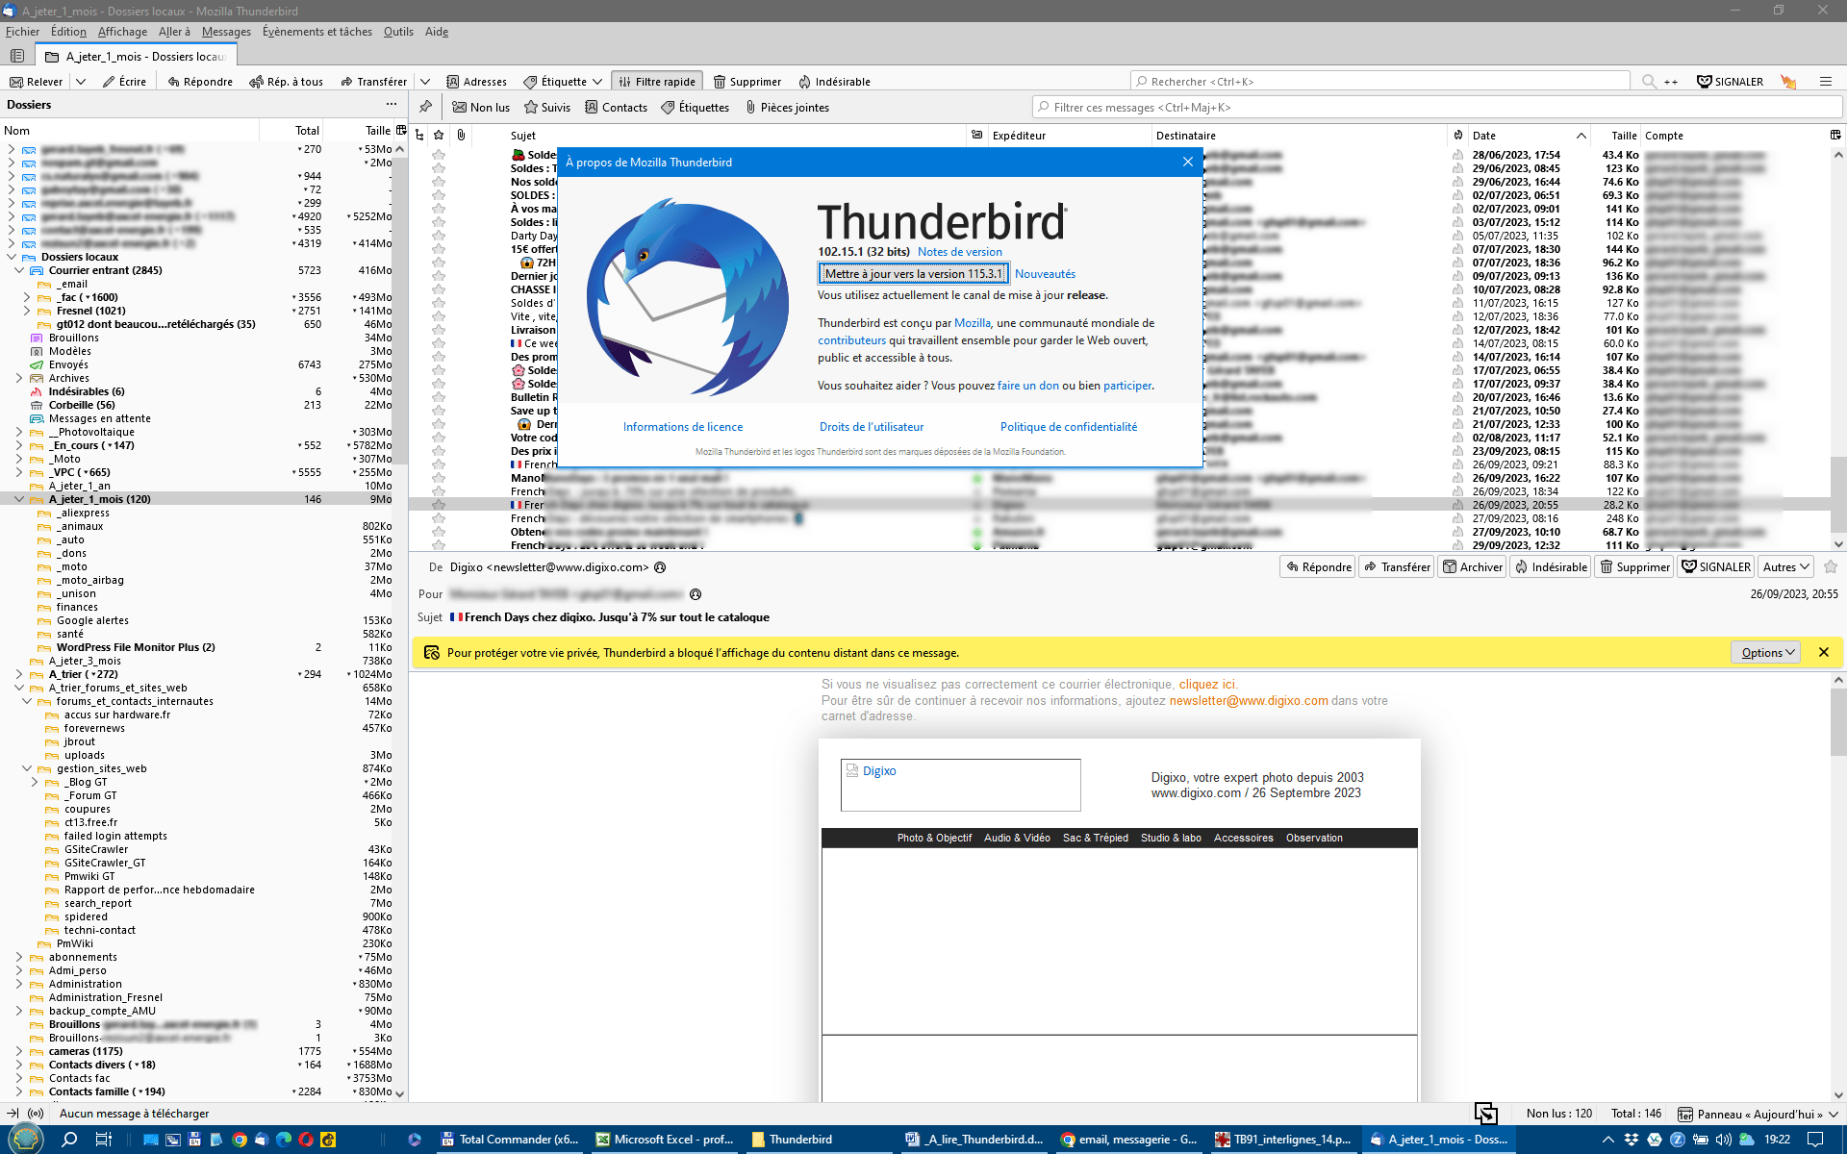Click Transférer in message header
1847x1154 pixels.
[1397, 567]
